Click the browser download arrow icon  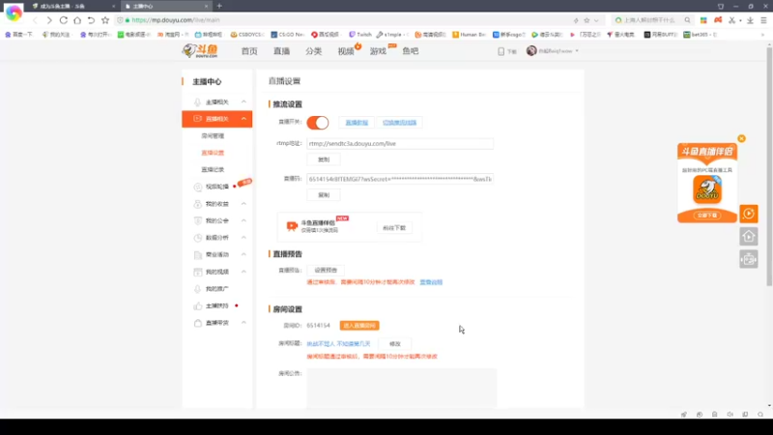750,20
